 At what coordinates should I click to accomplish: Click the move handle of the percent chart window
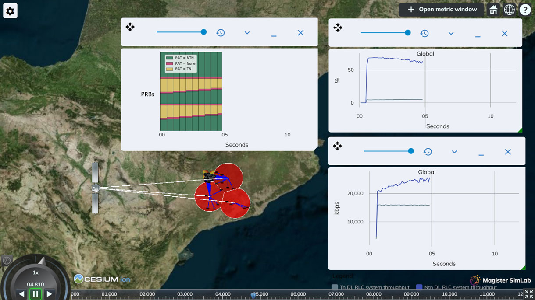pos(338,28)
